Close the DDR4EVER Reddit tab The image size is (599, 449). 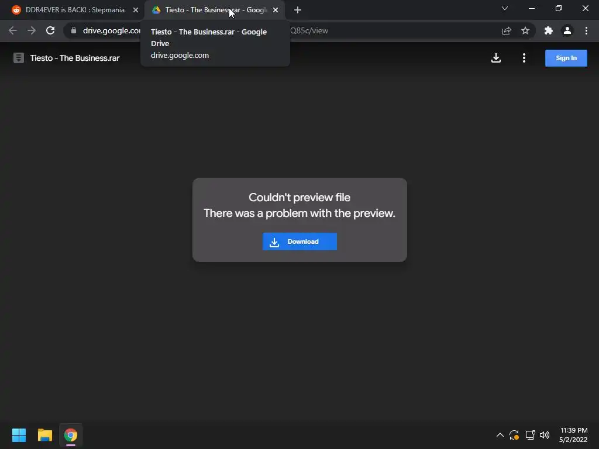(x=136, y=10)
